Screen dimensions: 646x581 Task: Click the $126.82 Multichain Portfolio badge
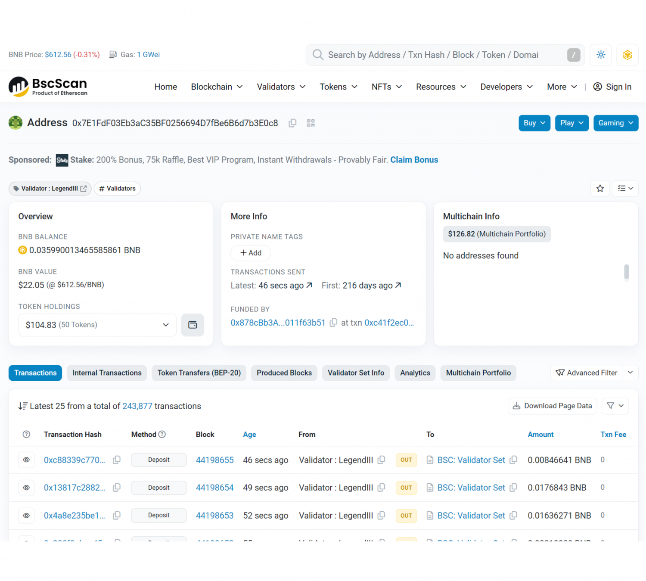click(x=497, y=234)
